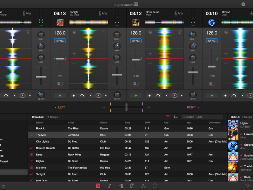Toggle SYNC on the I love music deck
253x190 pixels.
(x=136, y=41)
